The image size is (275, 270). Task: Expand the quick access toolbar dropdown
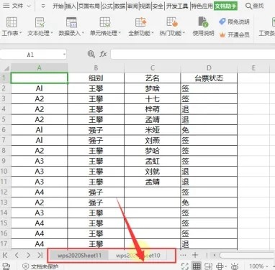coord(43,6)
